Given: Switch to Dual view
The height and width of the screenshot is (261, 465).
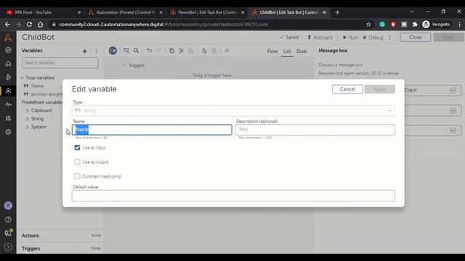Looking at the screenshot, I should tap(302, 51).
